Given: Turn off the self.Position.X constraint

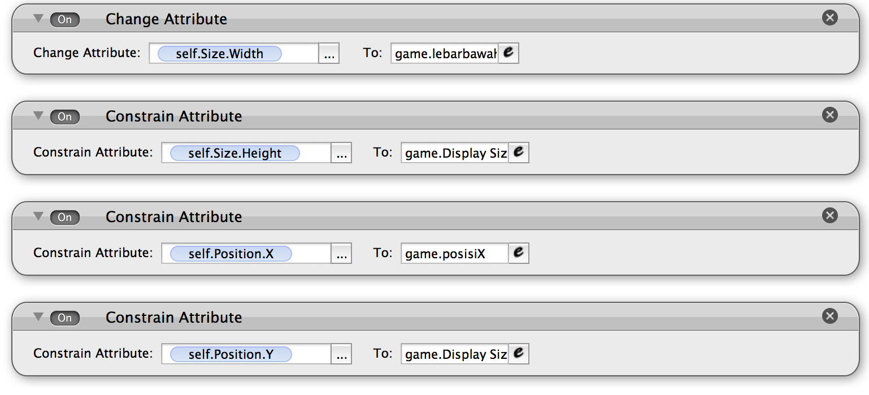Looking at the screenshot, I should tap(65, 218).
